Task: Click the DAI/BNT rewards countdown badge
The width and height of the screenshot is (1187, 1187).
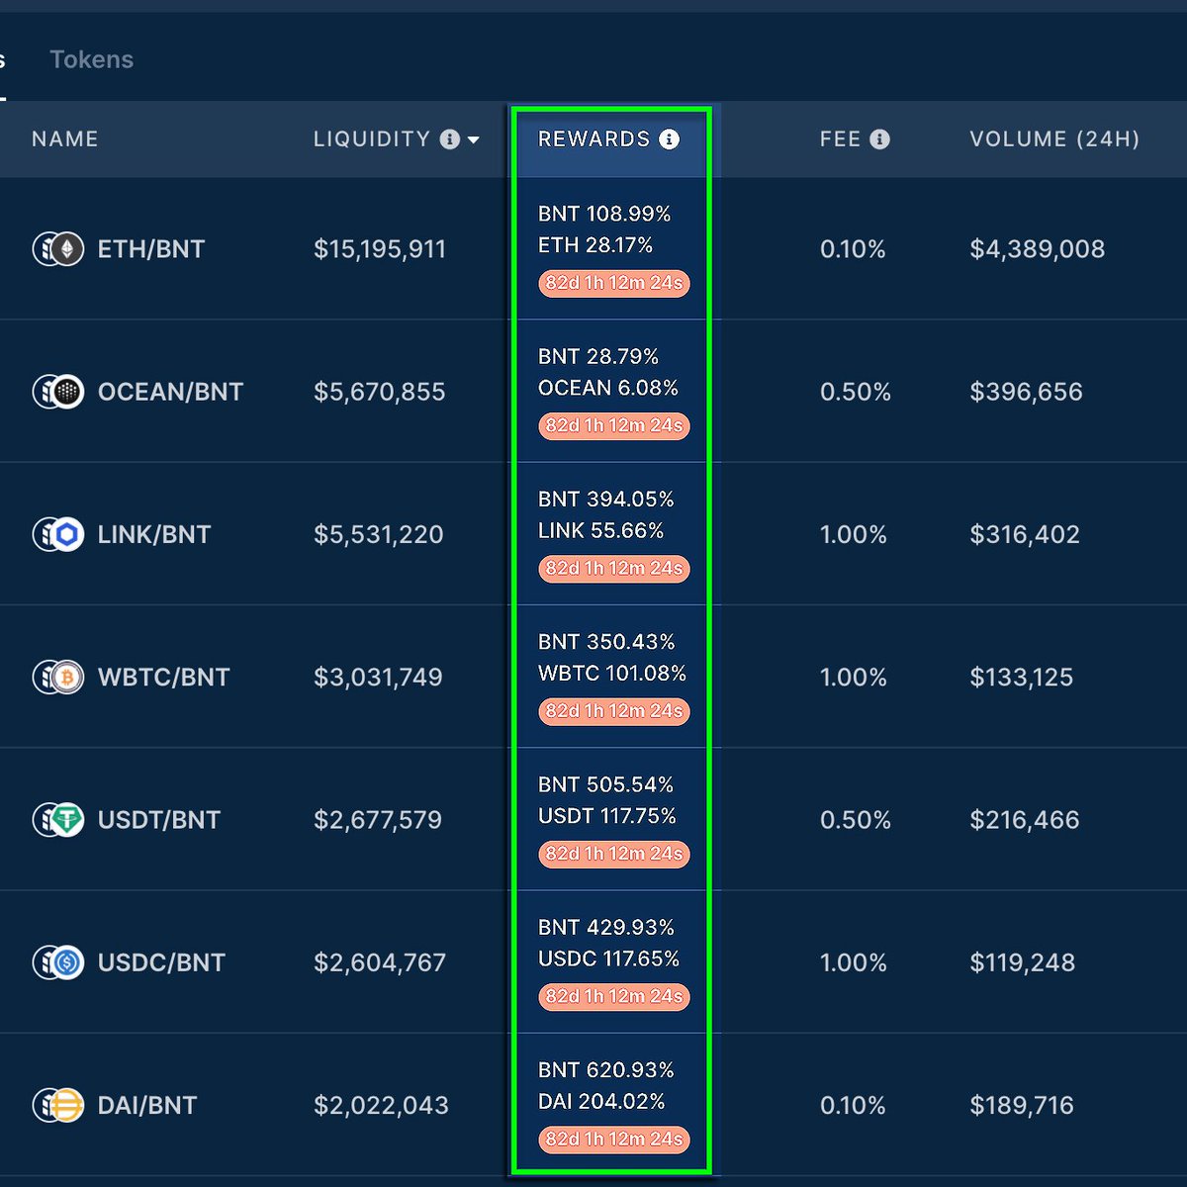Action: pos(614,1140)
